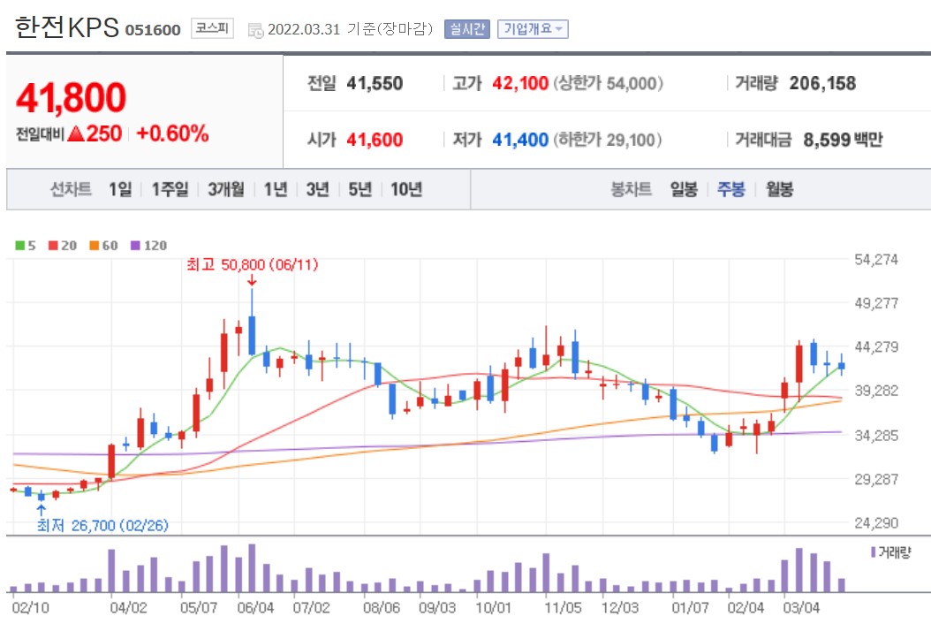Viewport: 931px width, 639px height.
Task: Click the 하한가 29,100 text
Action: (608, 140)
